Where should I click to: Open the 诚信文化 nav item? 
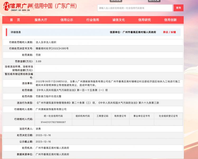(x=119, y=20)
